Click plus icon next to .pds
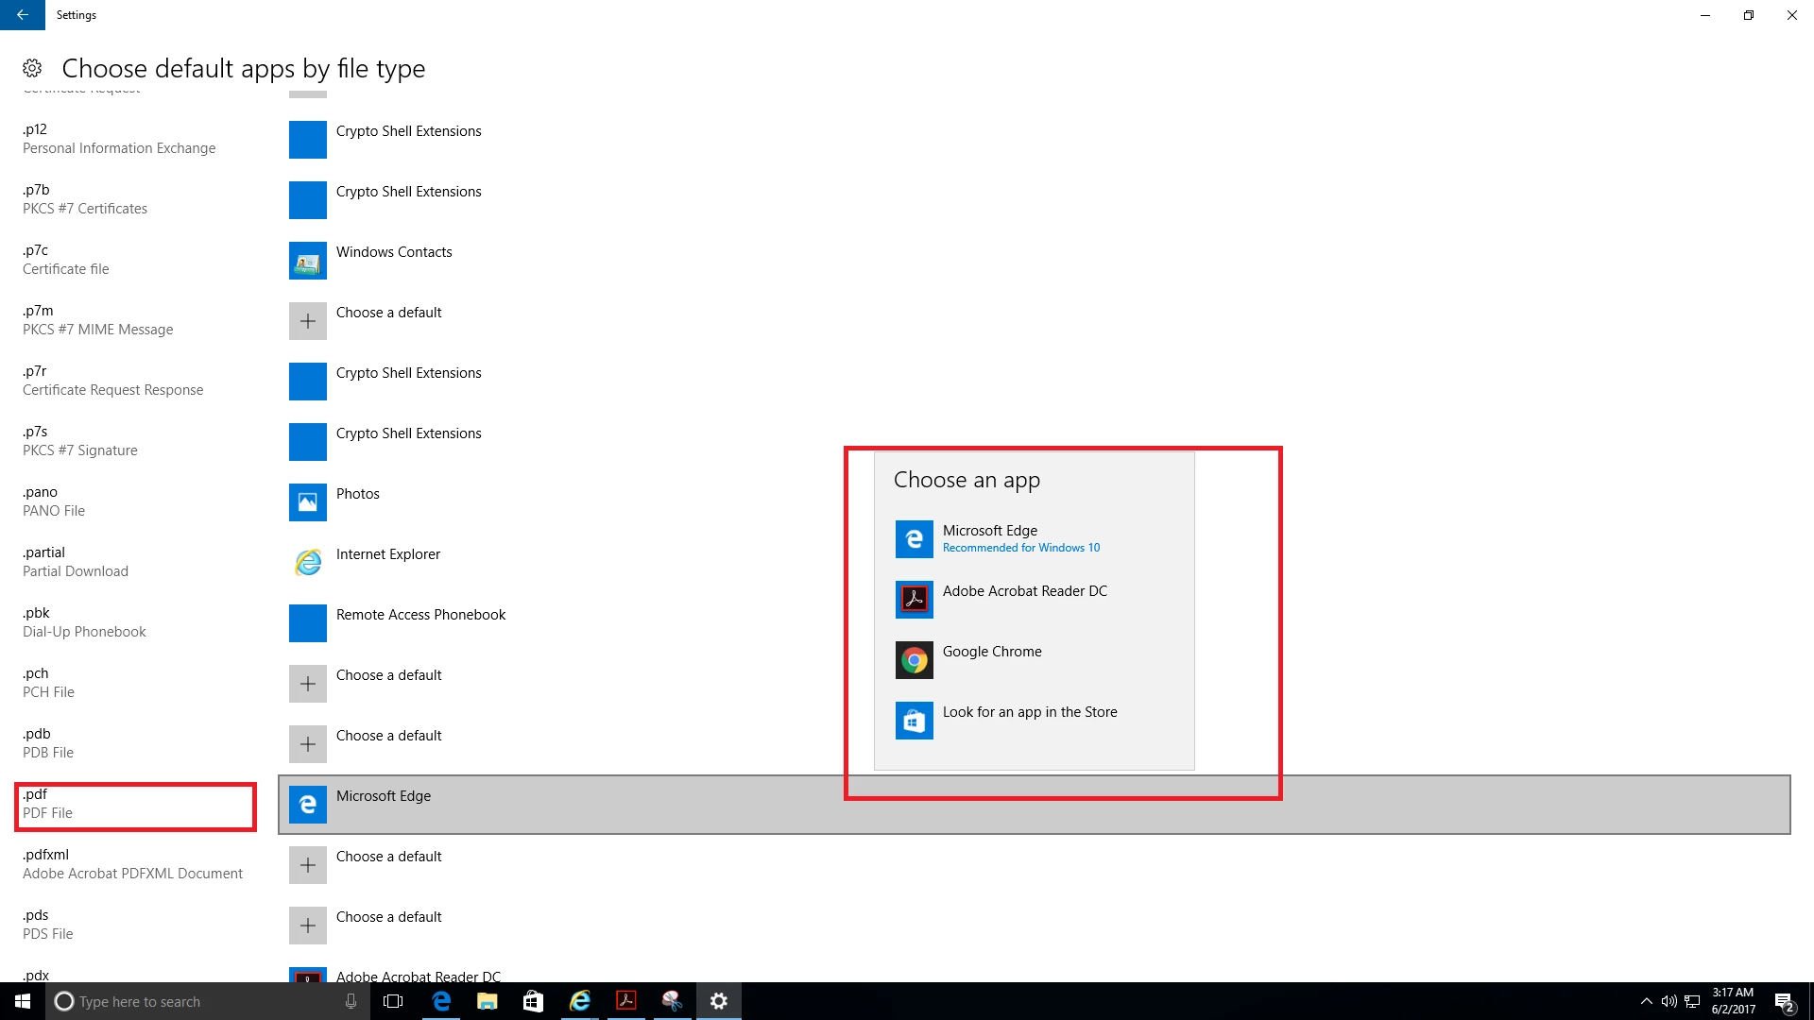This screenshot has width=1814, height=1020. coord(308,926)
